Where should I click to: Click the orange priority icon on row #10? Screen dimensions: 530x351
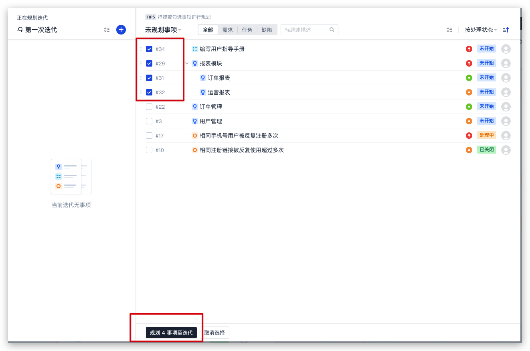point(469,150)
